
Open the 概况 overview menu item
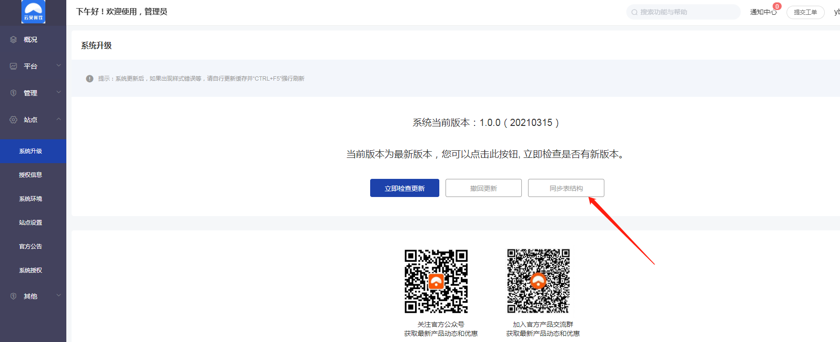[33, 40]
